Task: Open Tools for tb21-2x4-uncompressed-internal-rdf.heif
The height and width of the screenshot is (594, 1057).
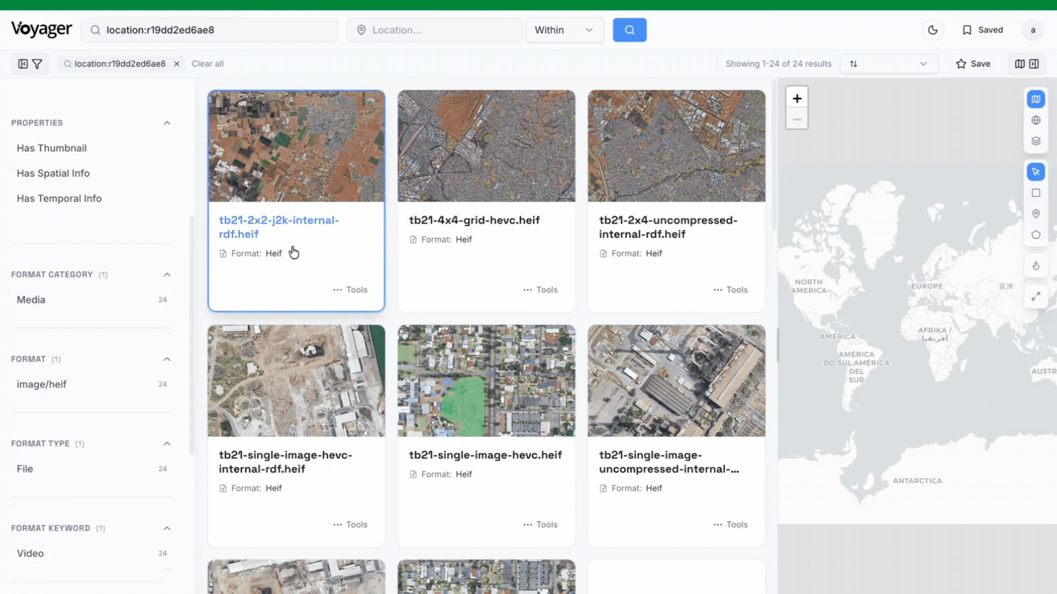Action: point(731,290)
